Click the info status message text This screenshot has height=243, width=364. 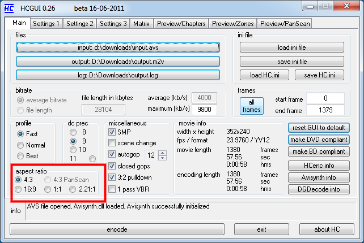(118, 206)
